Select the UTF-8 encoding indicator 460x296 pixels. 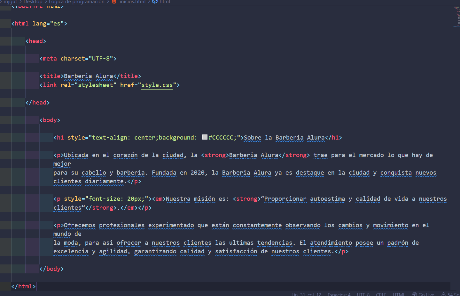(x=363, y=294)
